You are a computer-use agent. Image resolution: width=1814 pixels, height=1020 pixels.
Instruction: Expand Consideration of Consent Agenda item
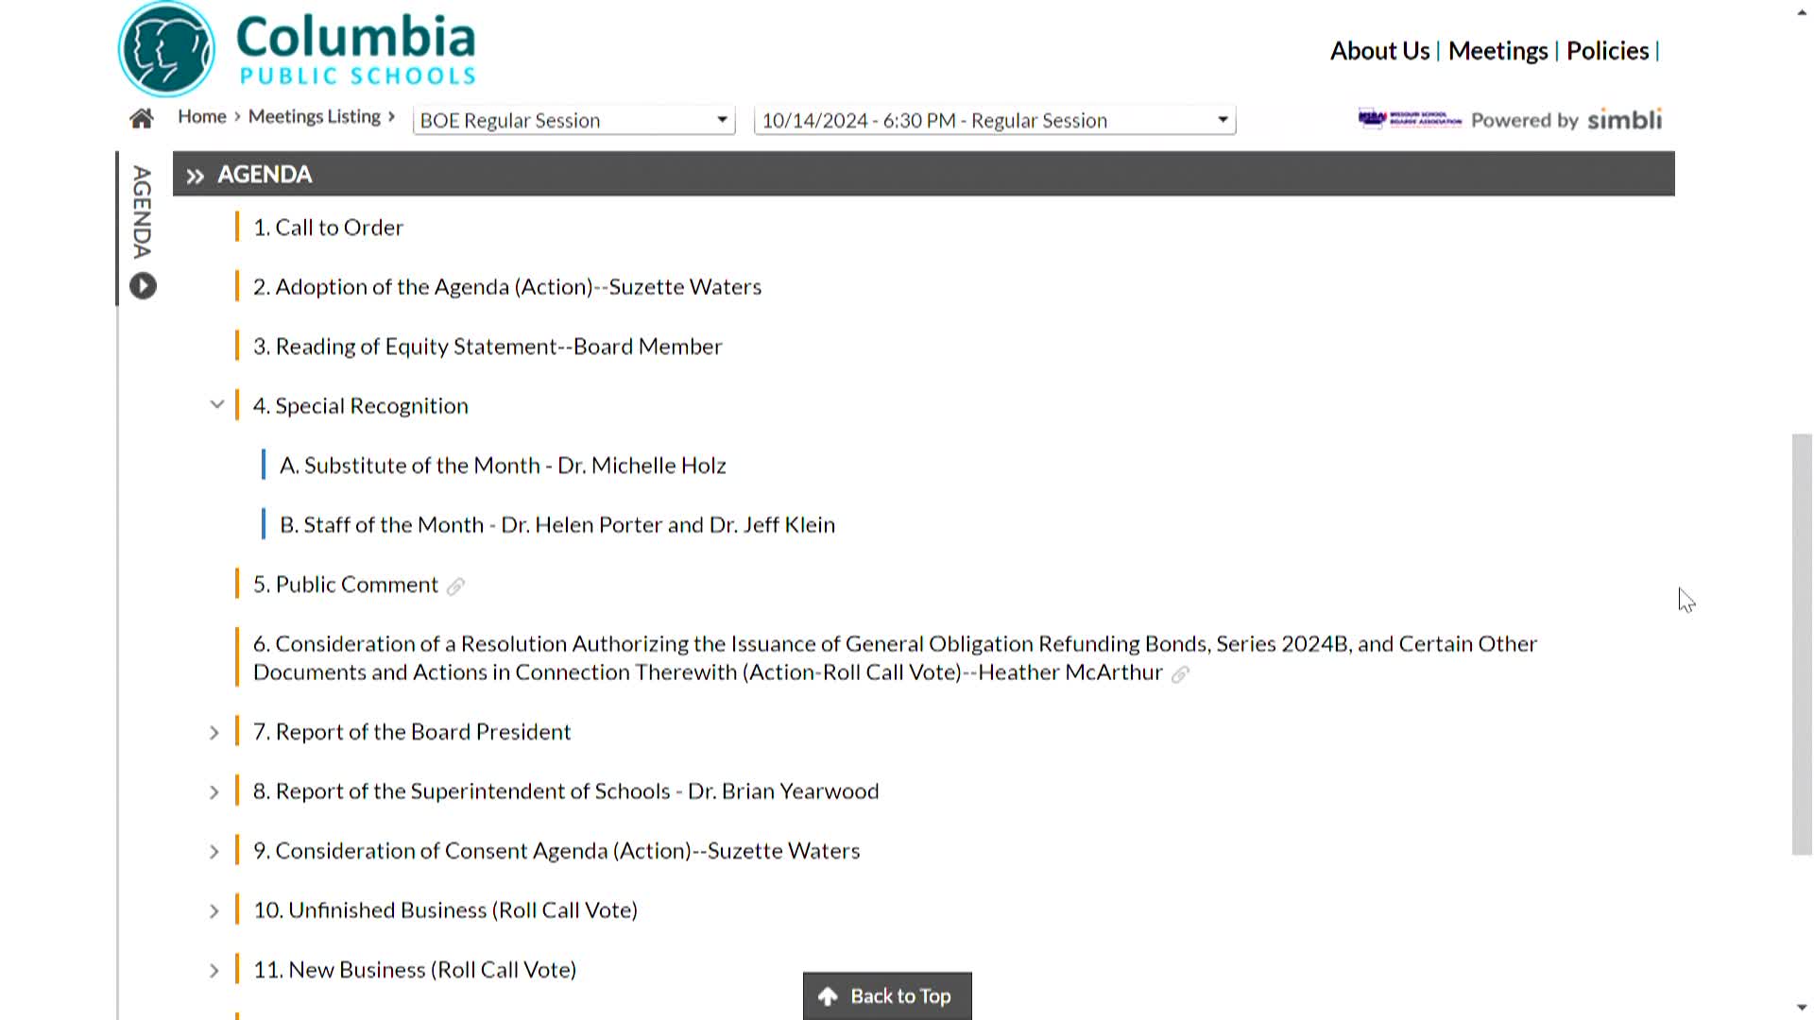pyautogui.click(x=214, y=852)
